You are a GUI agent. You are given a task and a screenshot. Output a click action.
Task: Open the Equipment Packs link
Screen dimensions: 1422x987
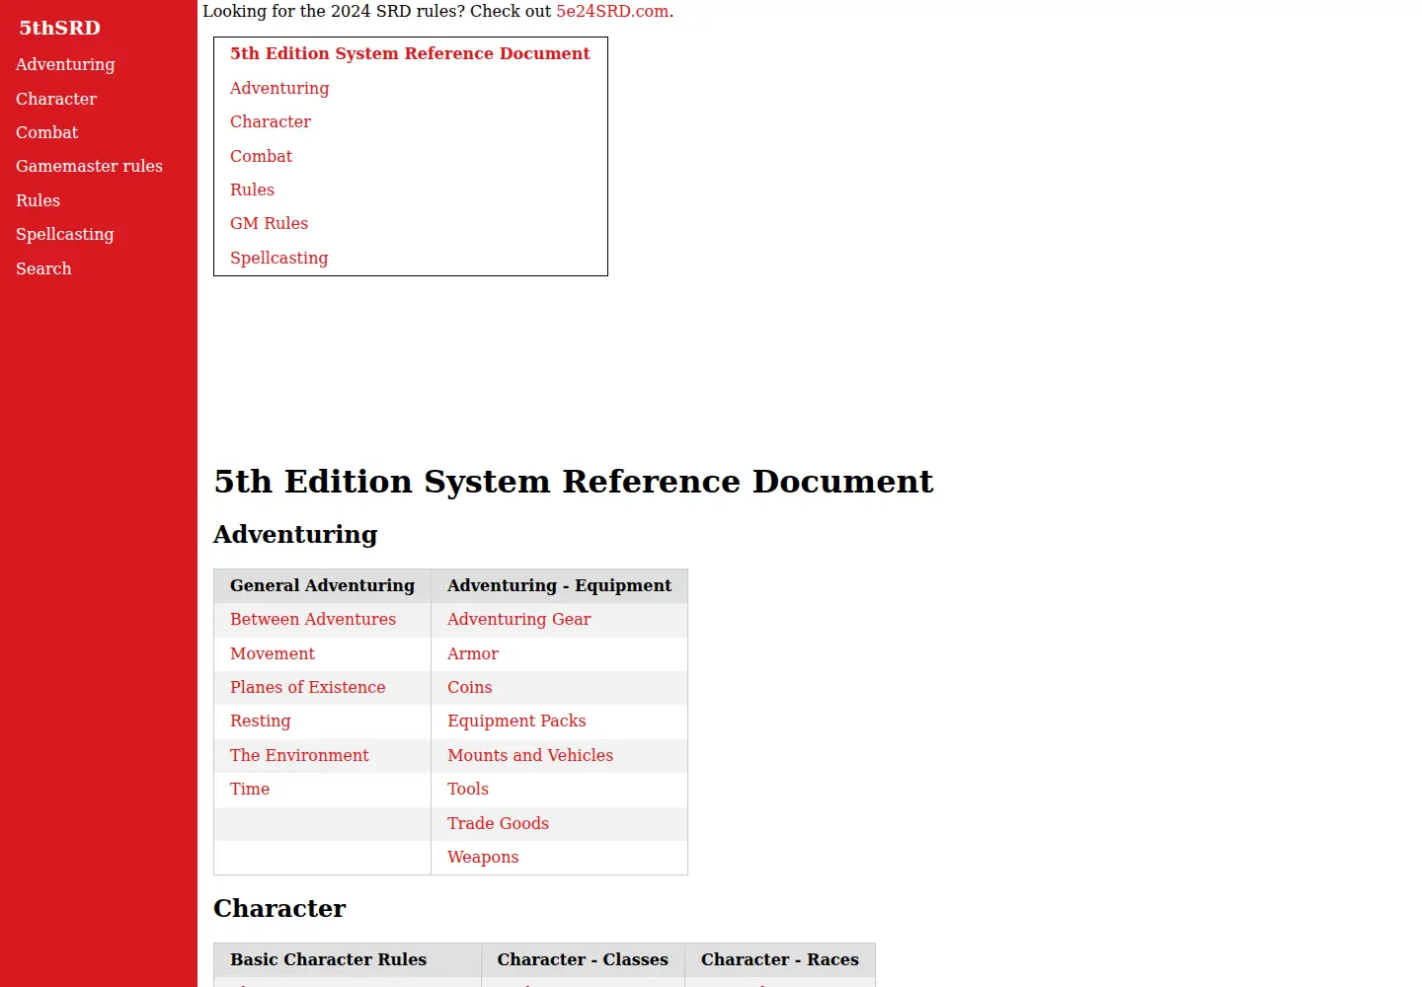click(x=516, y=721)
